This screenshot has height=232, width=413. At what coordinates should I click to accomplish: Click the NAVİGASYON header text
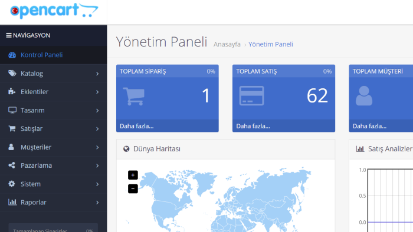[x=32, y=35]
